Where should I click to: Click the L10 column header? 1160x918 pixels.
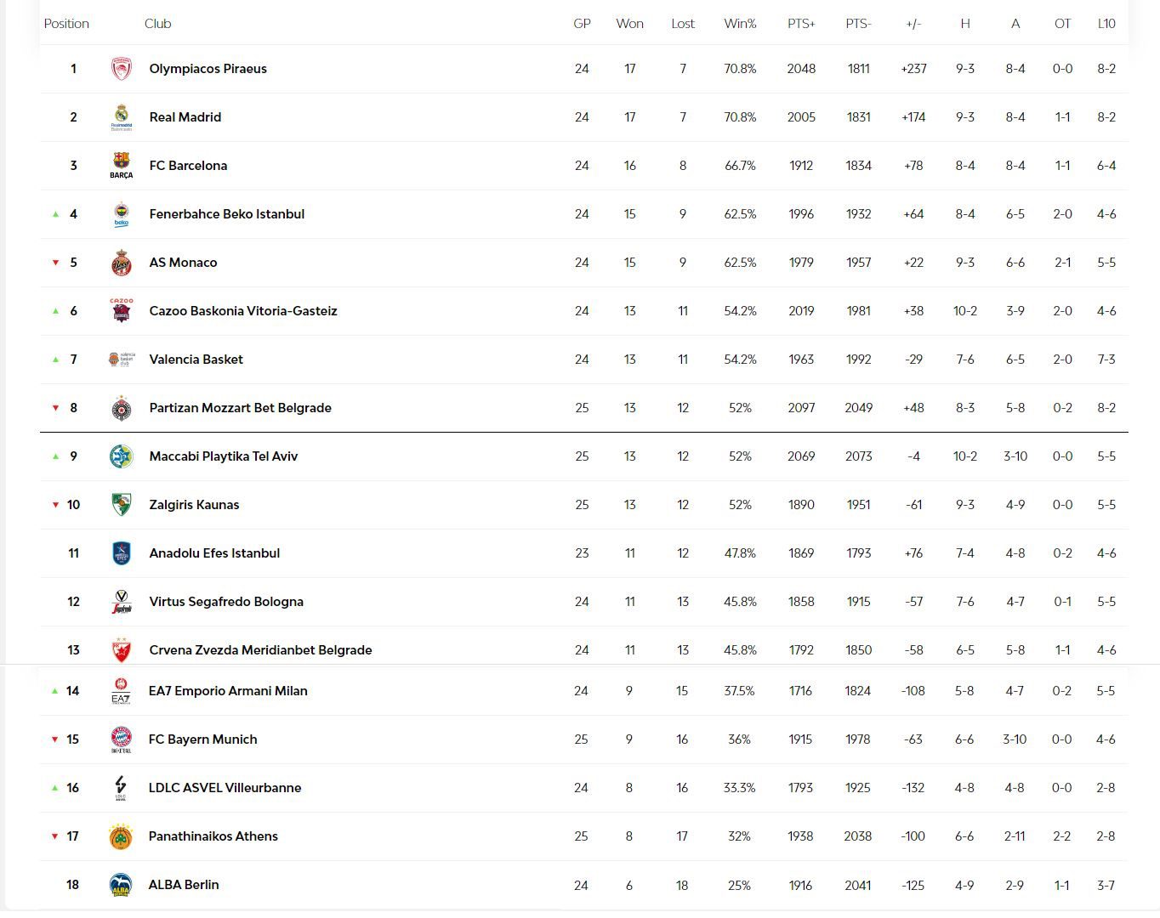[x=1106, y=24]
